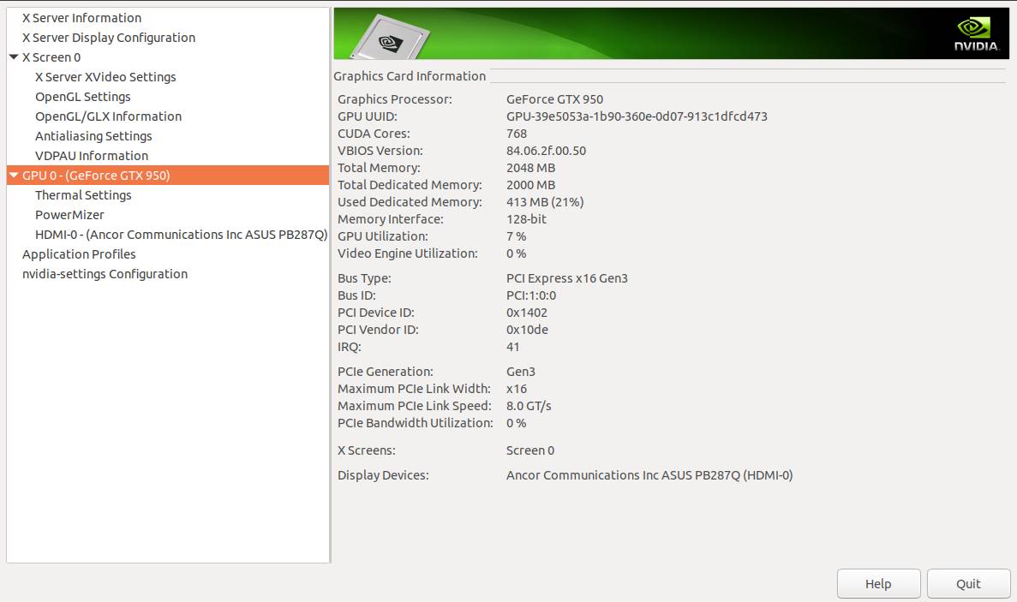
Task: Collapse the GPU 0 GeForce GTX 950 node
Action: [14, 175]
